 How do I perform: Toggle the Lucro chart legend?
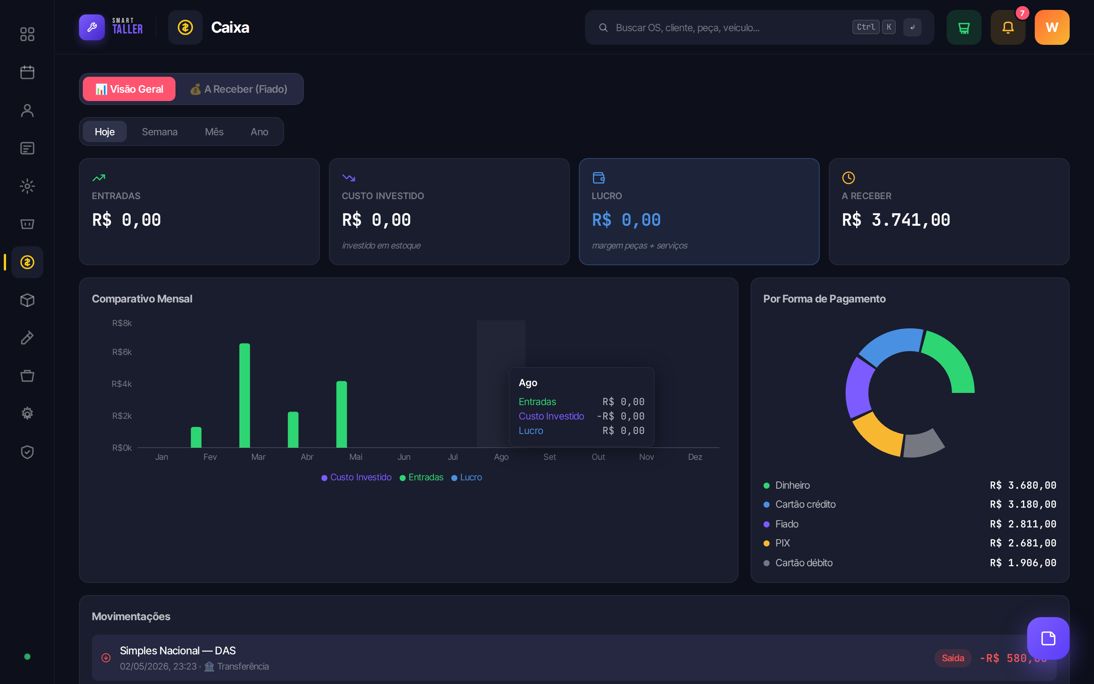coord(466,478)
